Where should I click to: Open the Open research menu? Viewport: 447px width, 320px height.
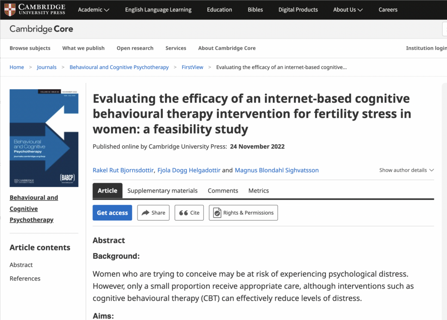click(x=135, y=48)
